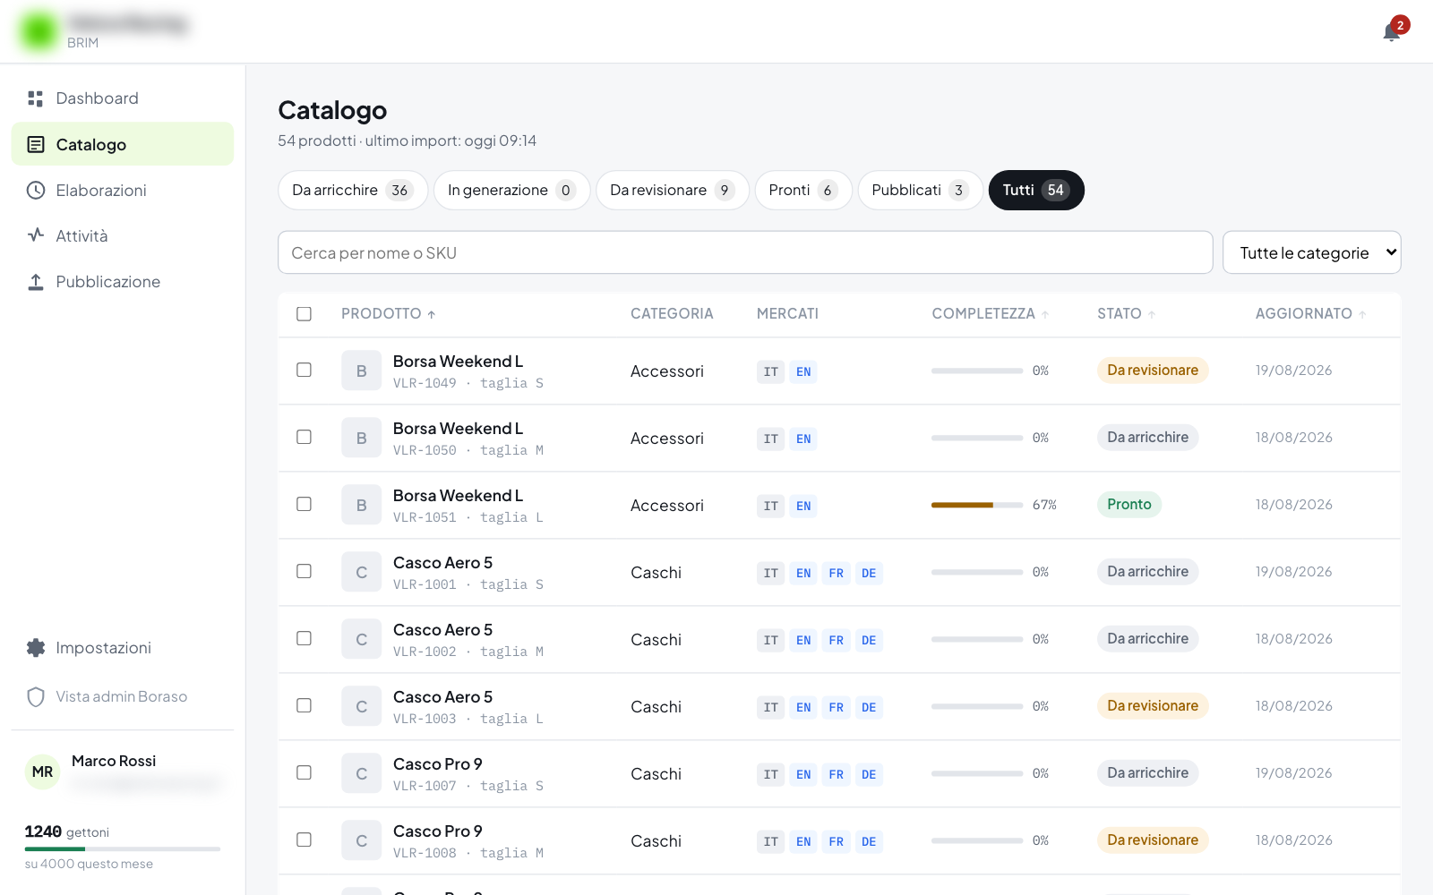Screen dimensions: 1433x895
Task: Select the Tutti filter tab
Action: [1036, 190]
